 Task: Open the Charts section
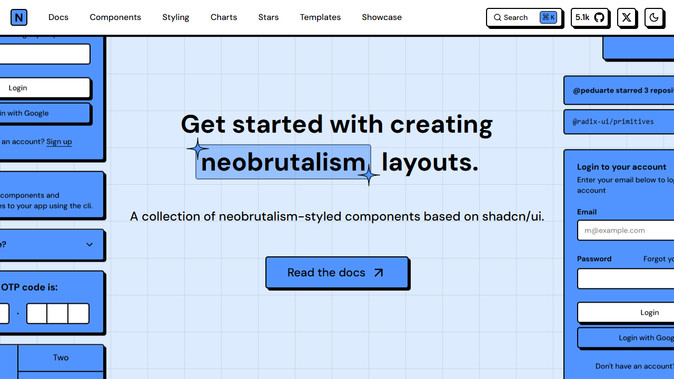224,17
